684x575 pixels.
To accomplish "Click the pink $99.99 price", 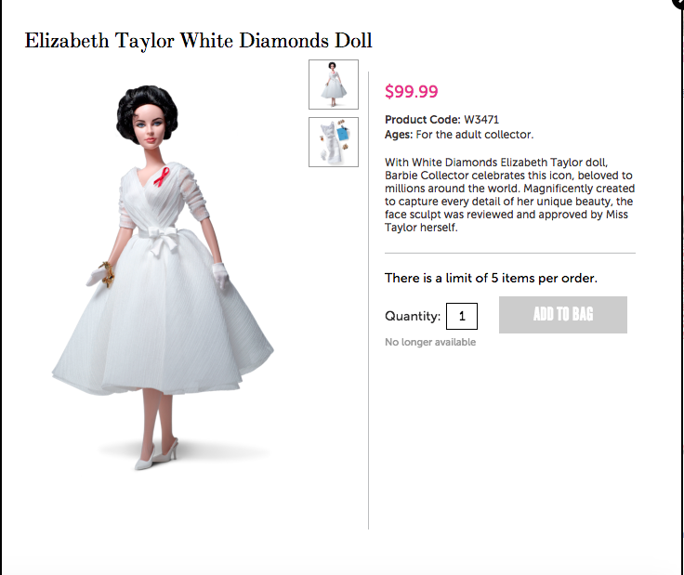I will click(412, 92).
